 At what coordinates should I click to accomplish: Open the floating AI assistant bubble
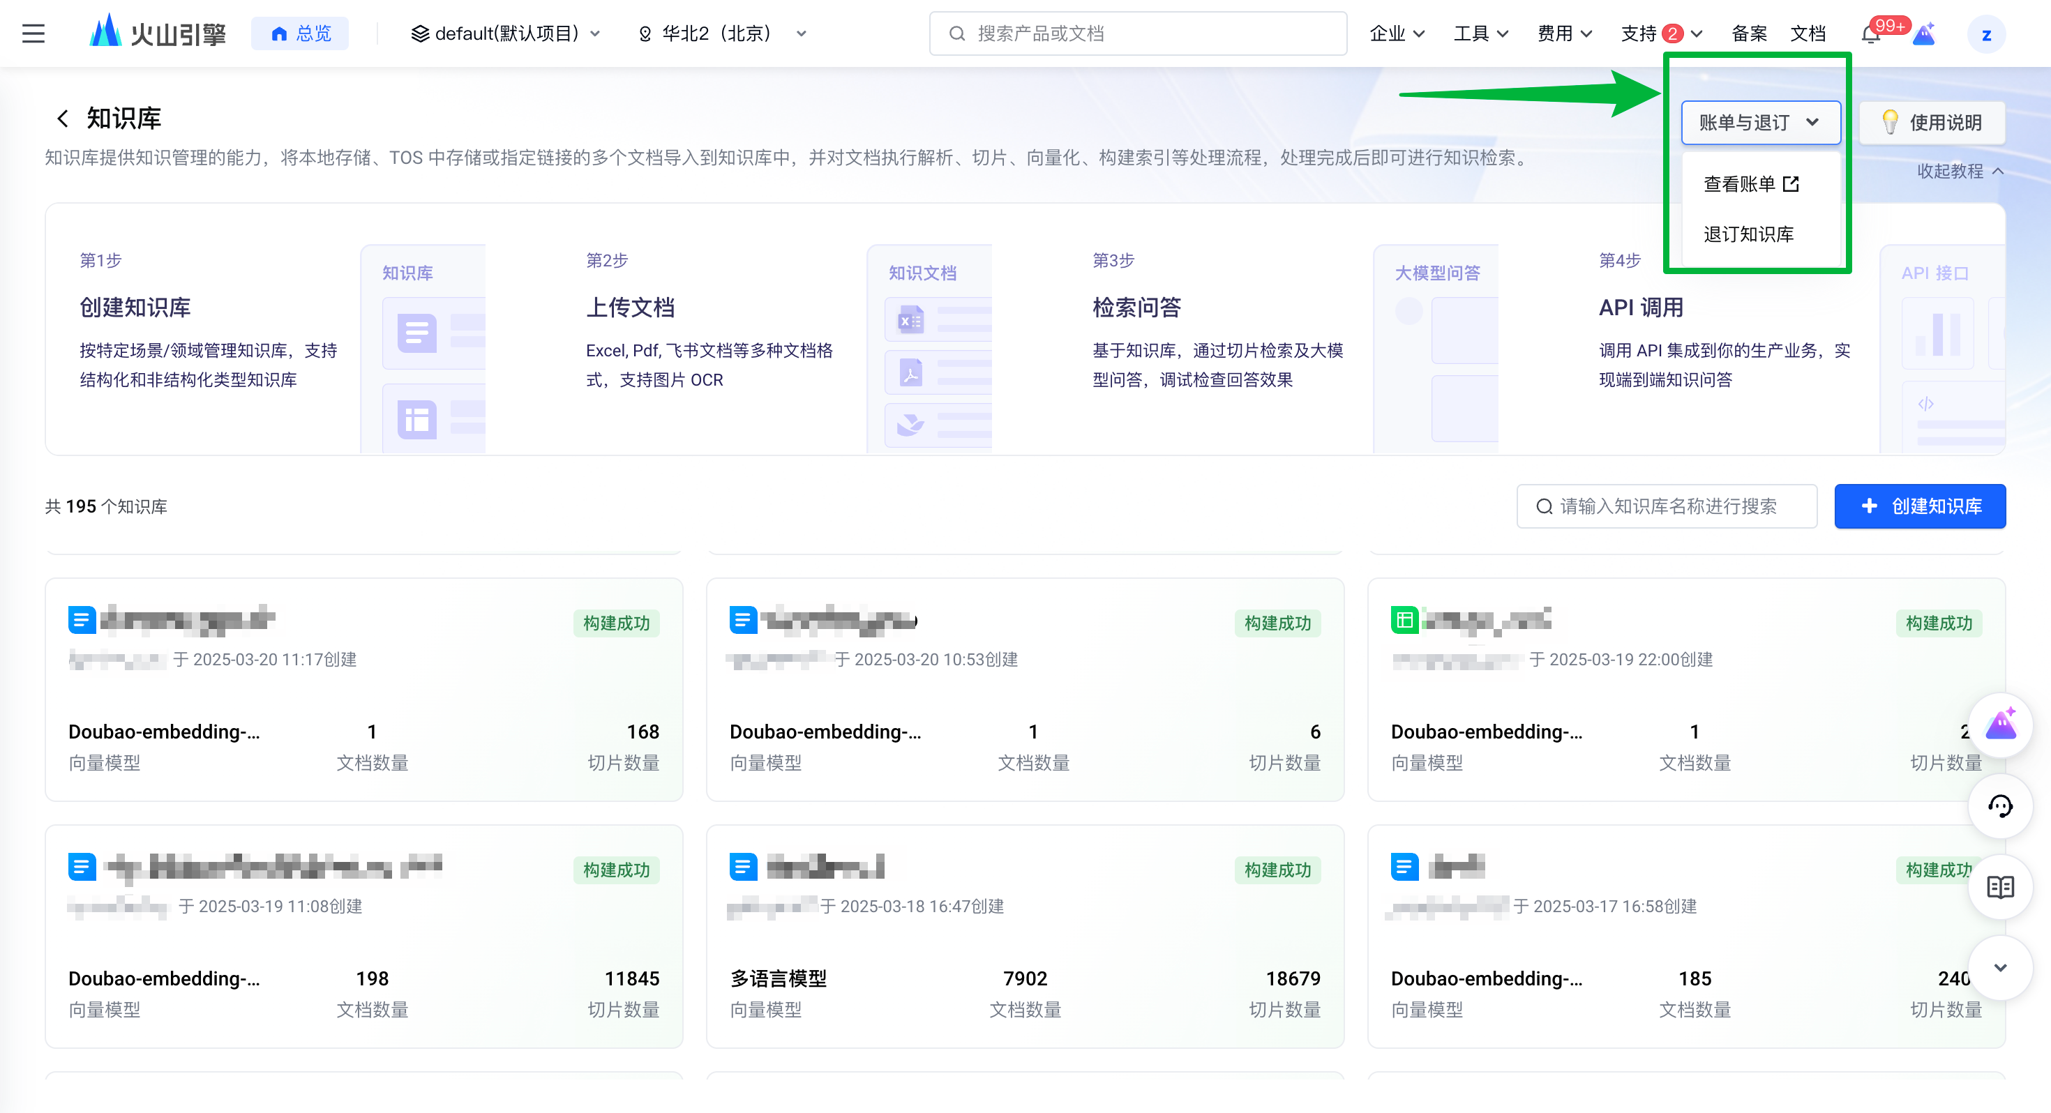(x=2000, y=725)
